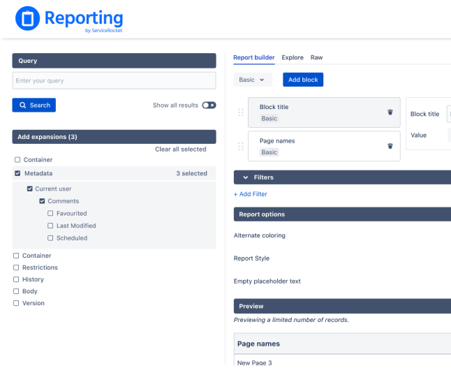The width and height of the screenshot is (451, 380).
Task: Switch to the Explore tab
Action: click(293, 57)
